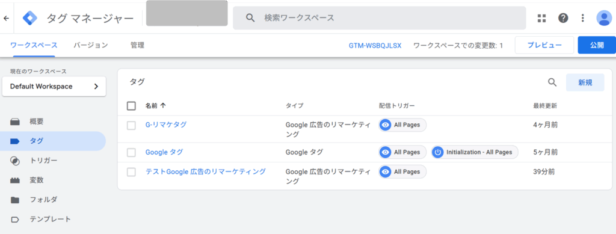Open トリガー in the sidebar

pos(43,161)
